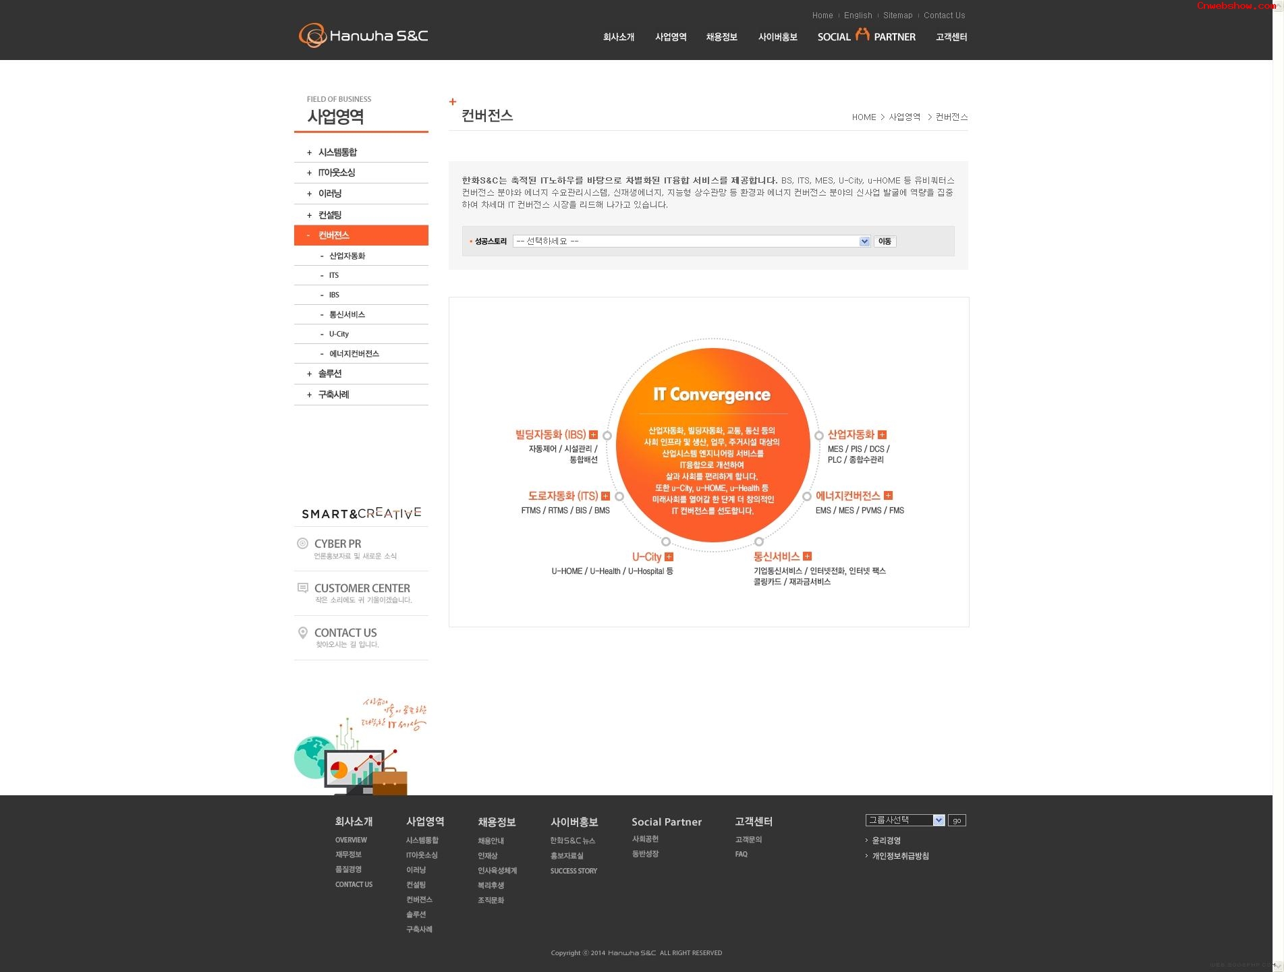Click 빌딩자동화 (IBS) diagram heading
The width and height of the screenshot is (1284, 972).
point(551,435)
